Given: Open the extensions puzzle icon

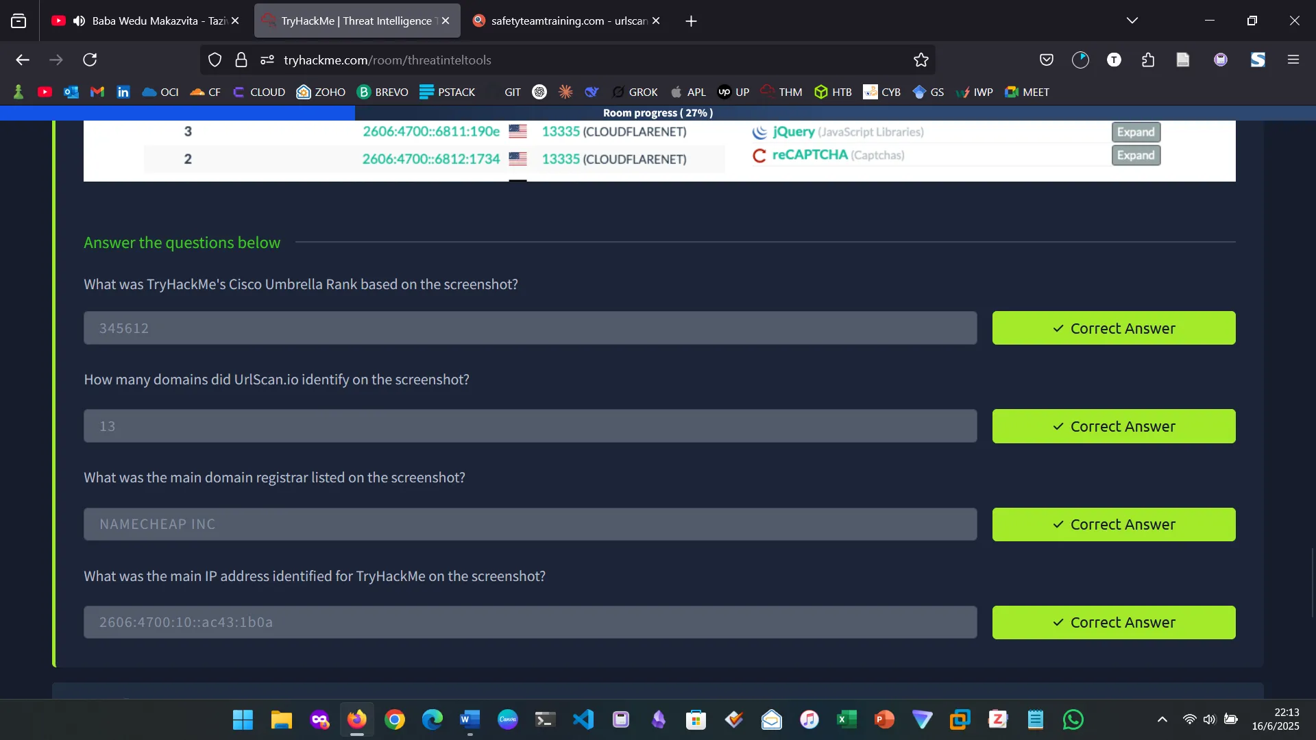Looking at the screenshot, I should coord(1148,60).
